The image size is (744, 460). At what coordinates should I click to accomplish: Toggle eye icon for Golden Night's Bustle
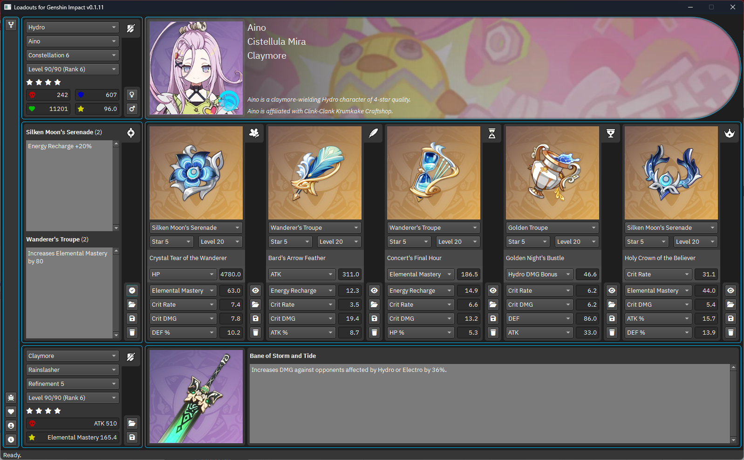[x=612, y=290]
